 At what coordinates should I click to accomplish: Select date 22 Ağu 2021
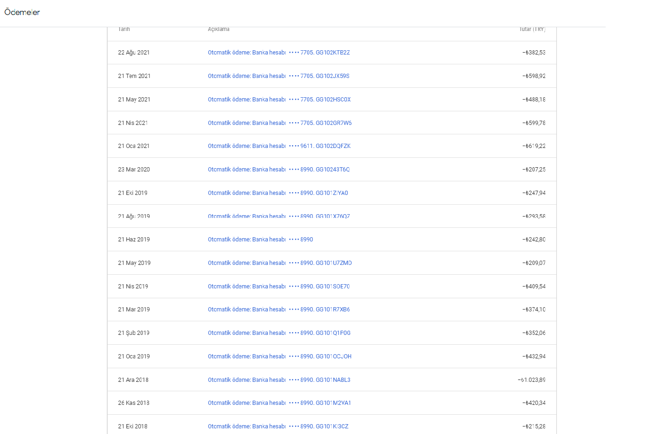(134, 53)
